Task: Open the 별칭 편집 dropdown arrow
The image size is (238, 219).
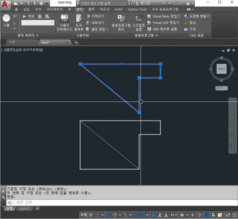Action: pyautogui.click(x=107, y=29)
